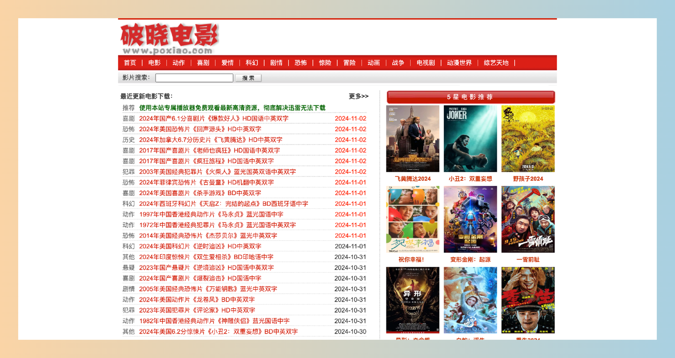Click the 飞黄腾达2024 poster thumbnail
This screenshot has width=675, height=358.
412,138
